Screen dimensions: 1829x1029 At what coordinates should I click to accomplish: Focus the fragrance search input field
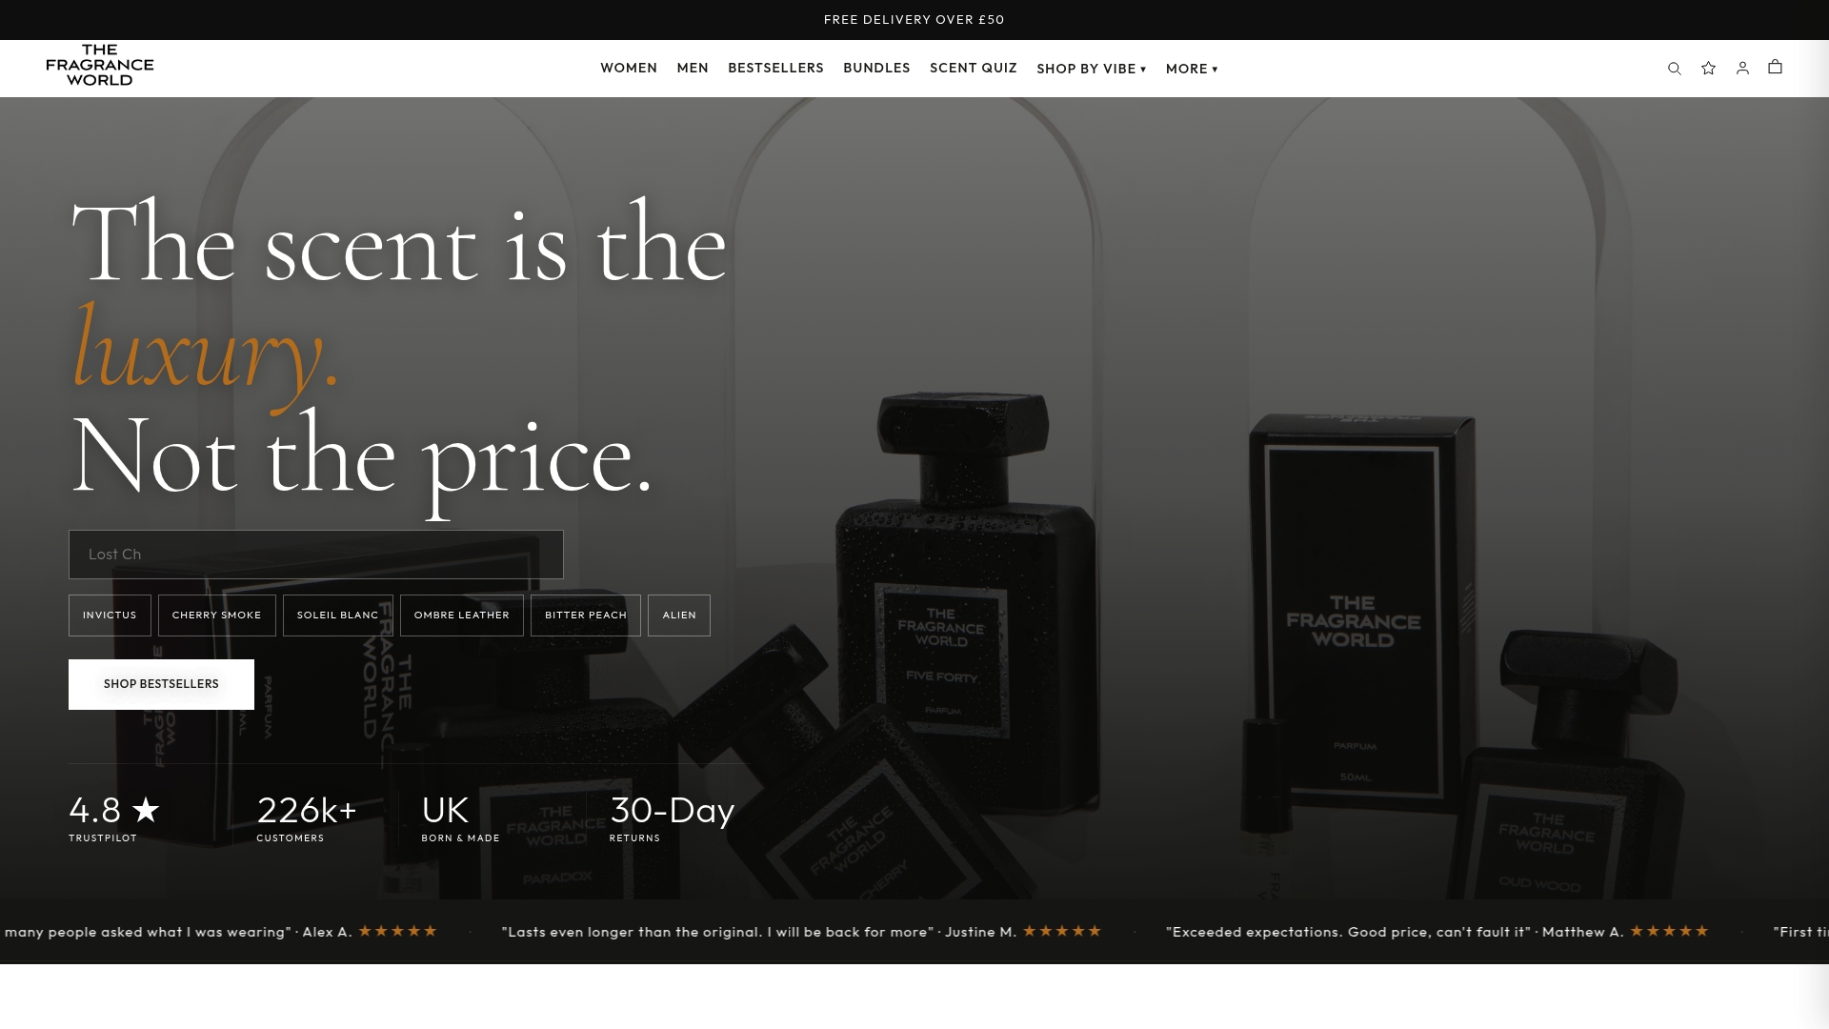click(x=316, y=555)
